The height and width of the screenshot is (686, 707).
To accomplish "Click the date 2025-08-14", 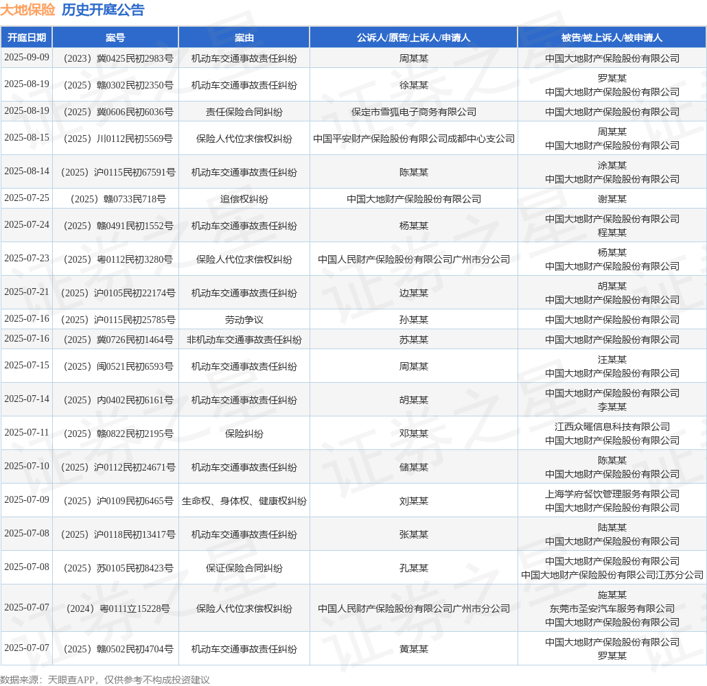I will [27, 171].
